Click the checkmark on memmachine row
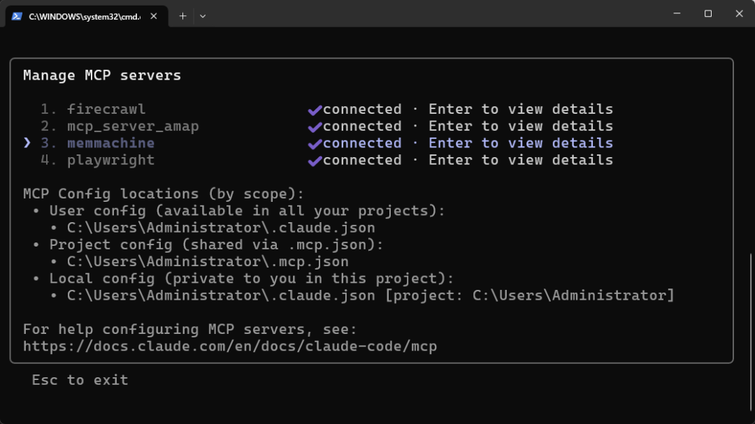The height and width of the screenshot is (424, 755). coord(315,144)
